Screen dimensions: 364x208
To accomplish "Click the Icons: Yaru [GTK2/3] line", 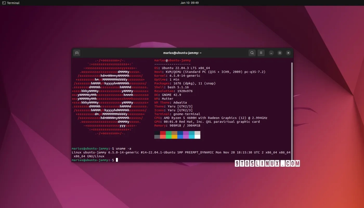I will [x=173, y=110].
